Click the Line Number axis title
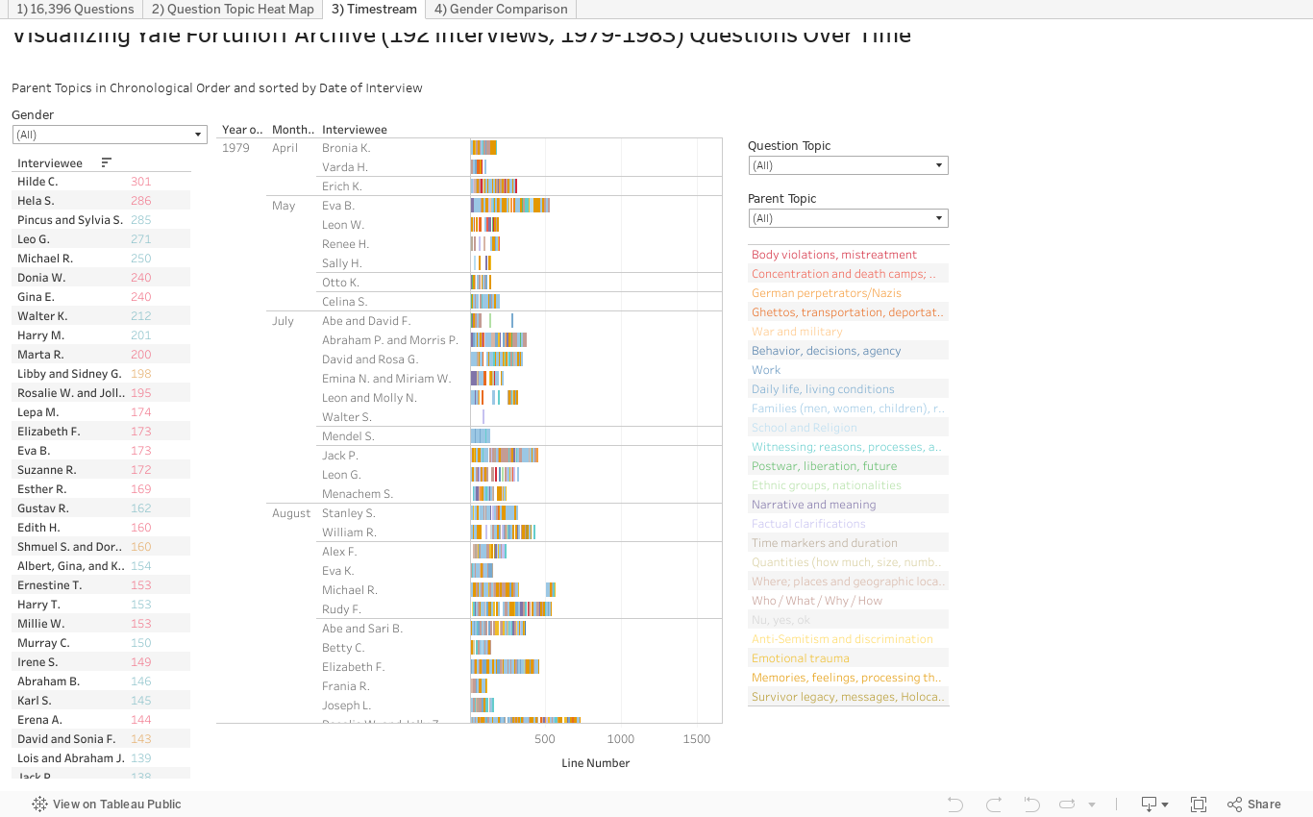The height and width of the screenshot is (817, 1313). coord(596,763)
